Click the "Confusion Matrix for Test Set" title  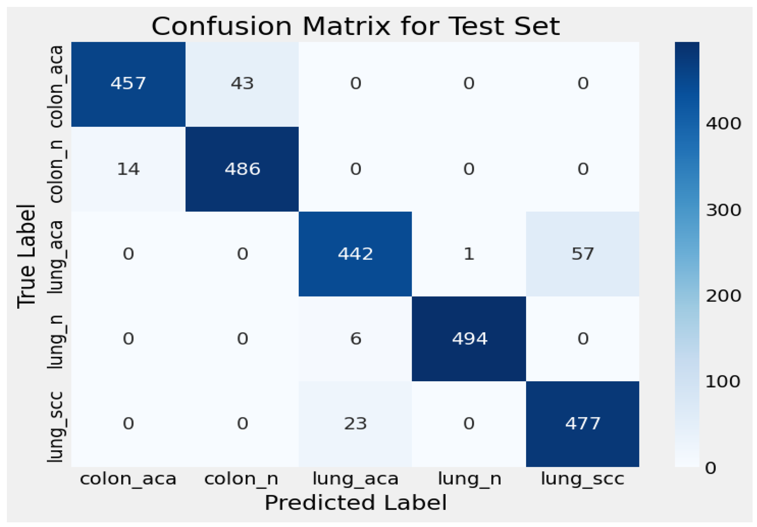coord(355,26)
